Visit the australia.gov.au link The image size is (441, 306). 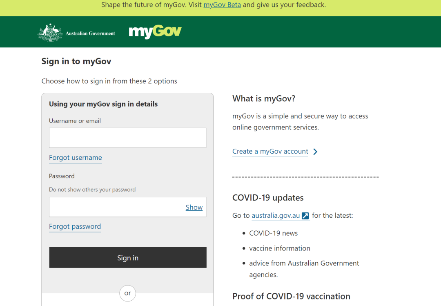tap(276, 216)
